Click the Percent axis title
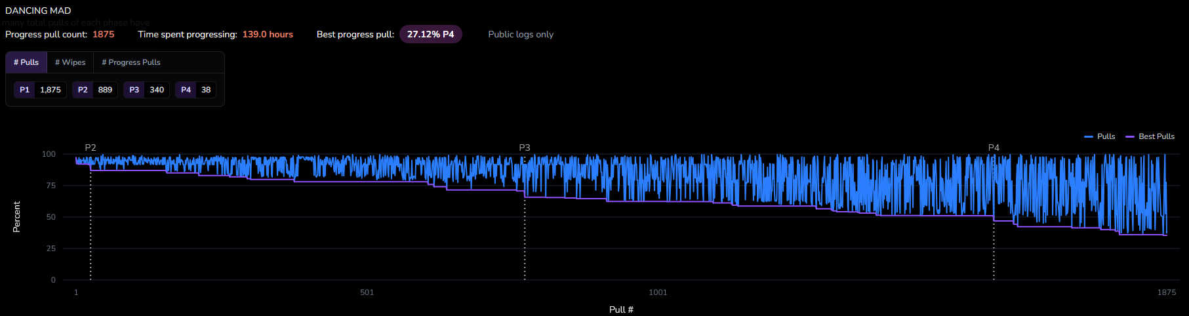 click(x=16, y=217)
